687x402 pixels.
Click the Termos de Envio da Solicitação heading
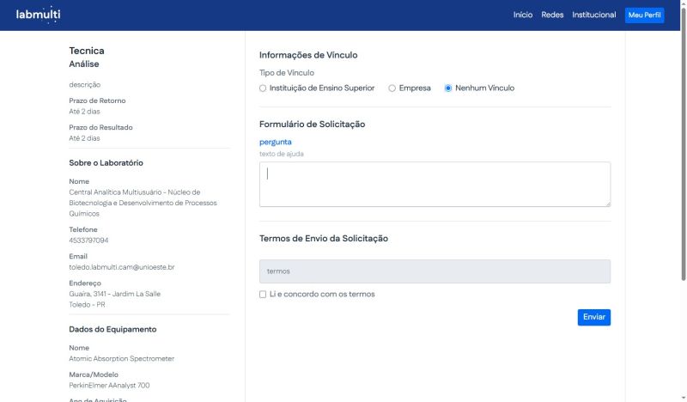click(x=324, y=238)
